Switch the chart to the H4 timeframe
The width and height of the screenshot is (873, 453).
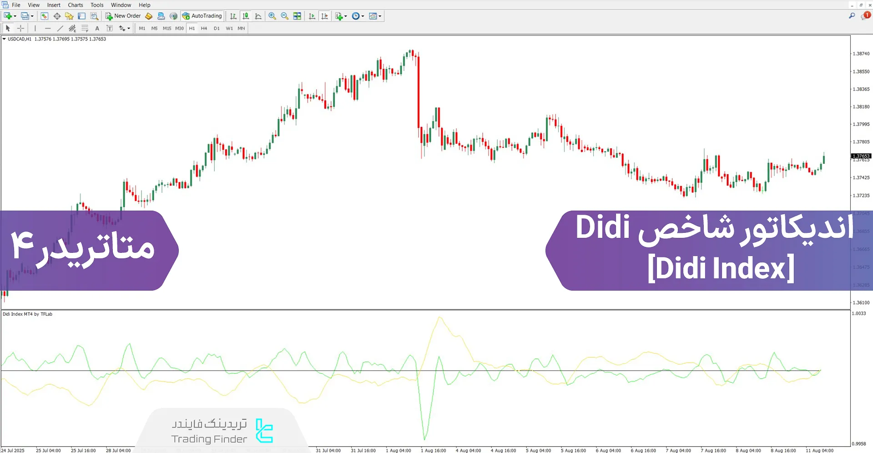point(204,28)
